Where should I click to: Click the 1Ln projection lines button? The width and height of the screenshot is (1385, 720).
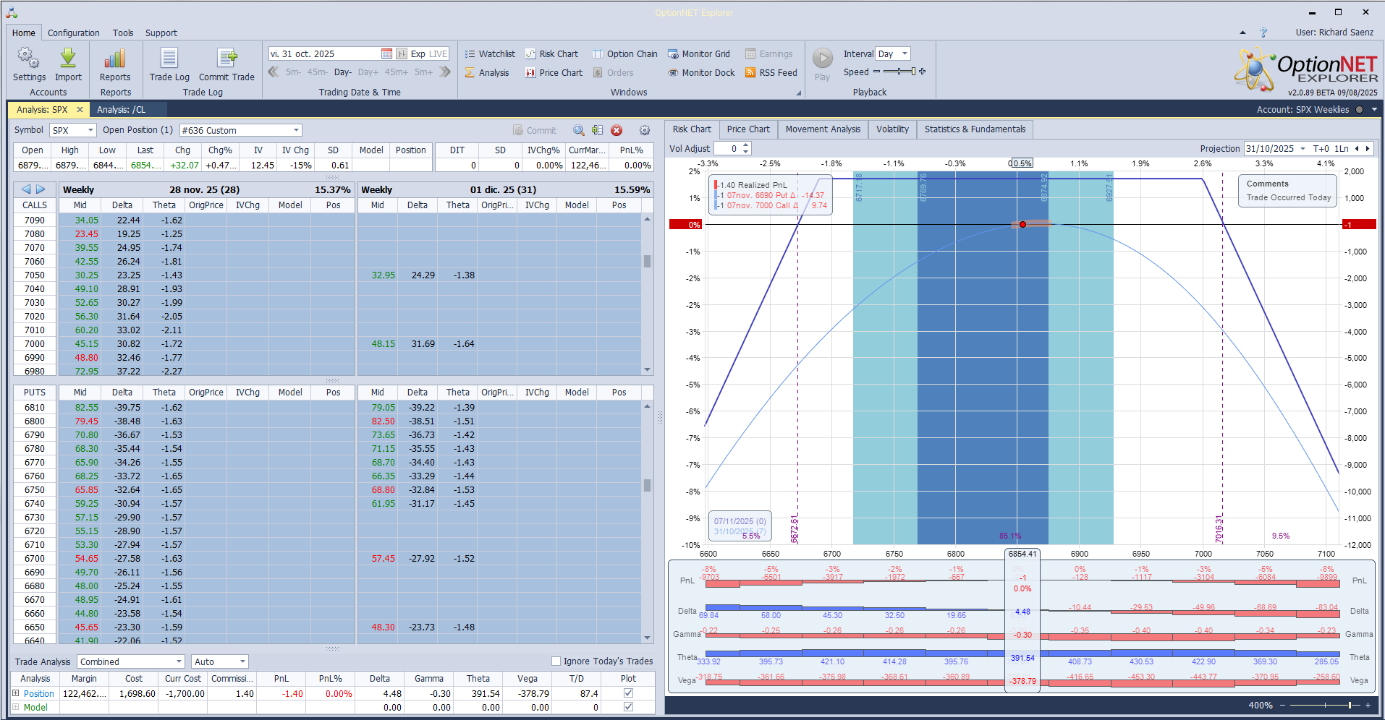tap(1342, 148)
